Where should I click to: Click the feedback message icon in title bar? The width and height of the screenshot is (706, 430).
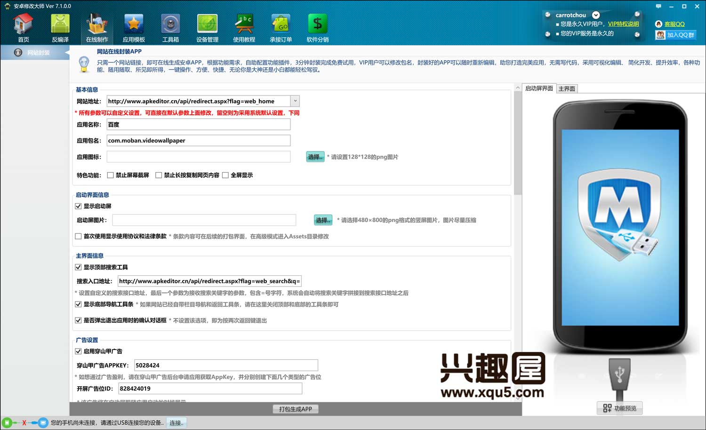[x=658, y=6]
